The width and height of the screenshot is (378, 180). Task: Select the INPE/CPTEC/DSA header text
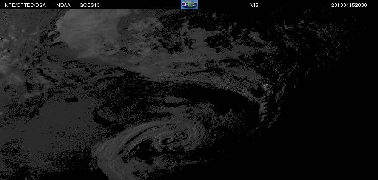tap(25, 5)
